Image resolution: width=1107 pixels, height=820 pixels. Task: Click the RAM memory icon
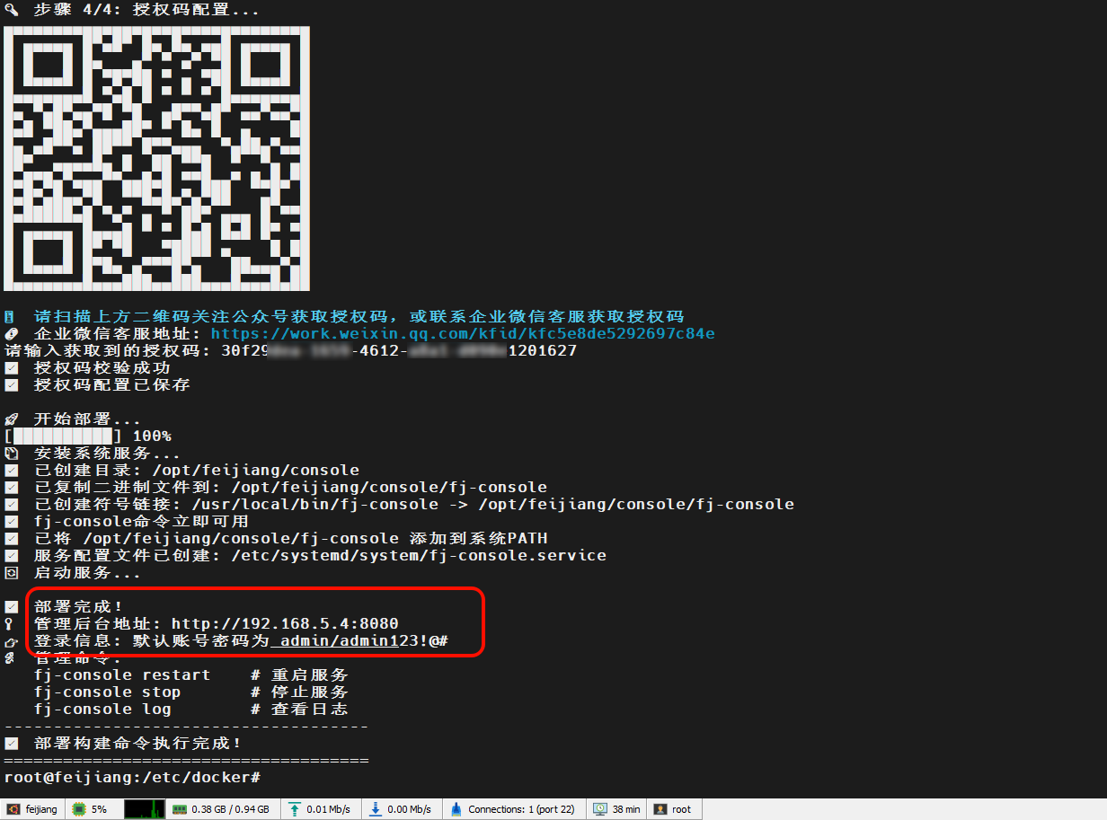pos(180,809)
